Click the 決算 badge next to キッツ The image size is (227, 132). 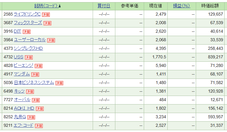(30, 92)
